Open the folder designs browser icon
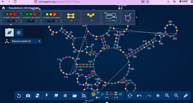The width and height of the screenshot is (193, 103). (75, 95)
